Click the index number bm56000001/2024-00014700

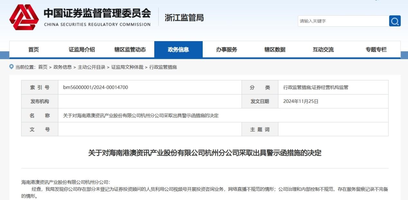(x=96, y=87)
